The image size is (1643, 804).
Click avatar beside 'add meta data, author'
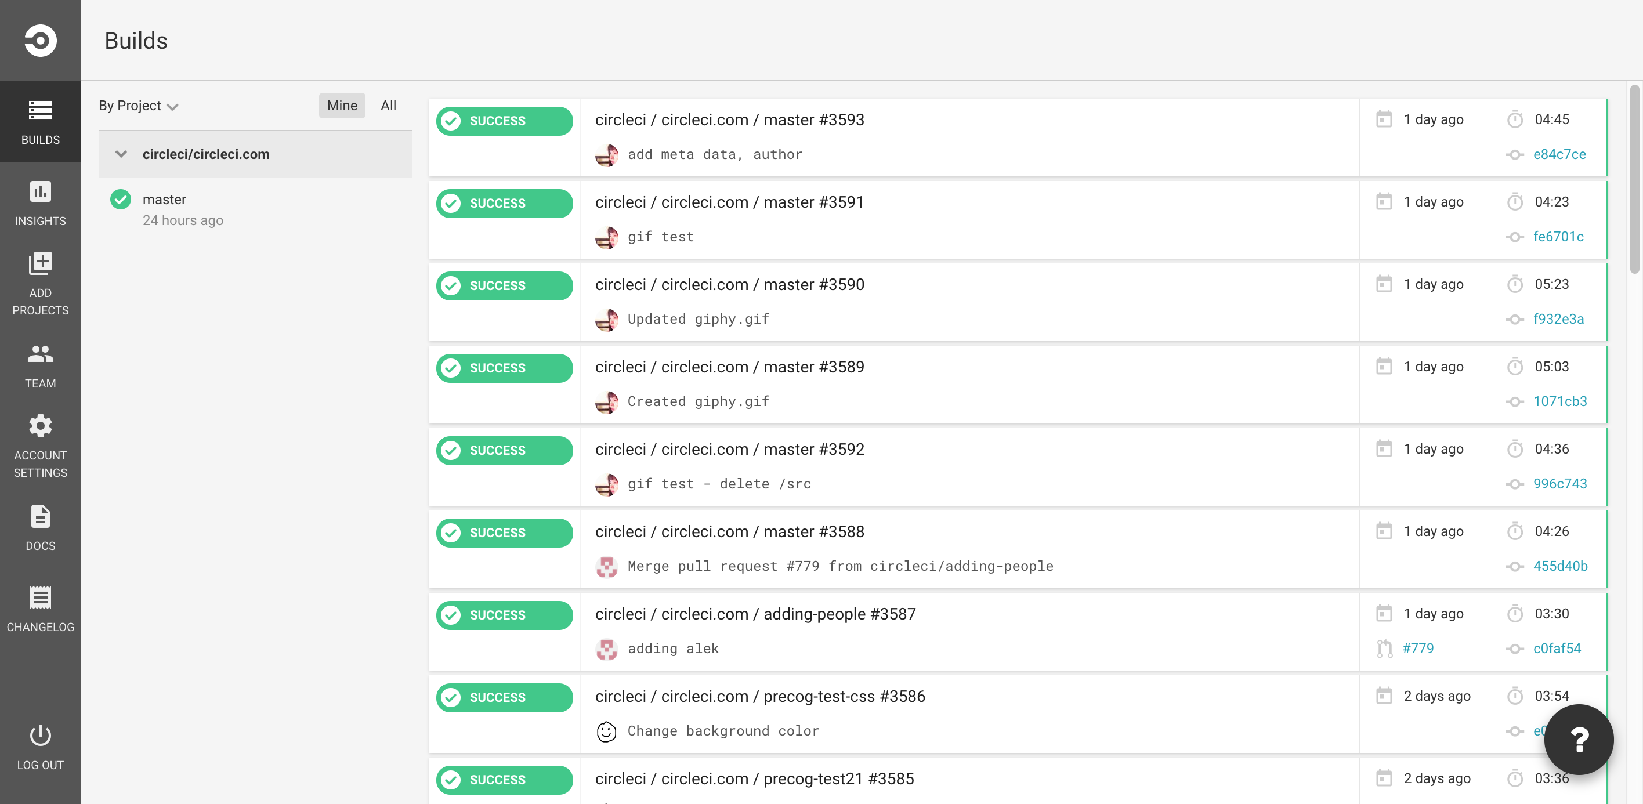click(606, 154)
